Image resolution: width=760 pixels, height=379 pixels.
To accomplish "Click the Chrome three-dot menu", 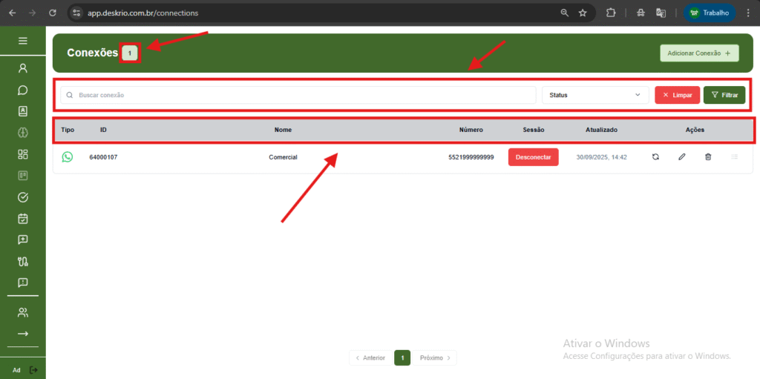I will pyautogui.click(x=748, y=13).
